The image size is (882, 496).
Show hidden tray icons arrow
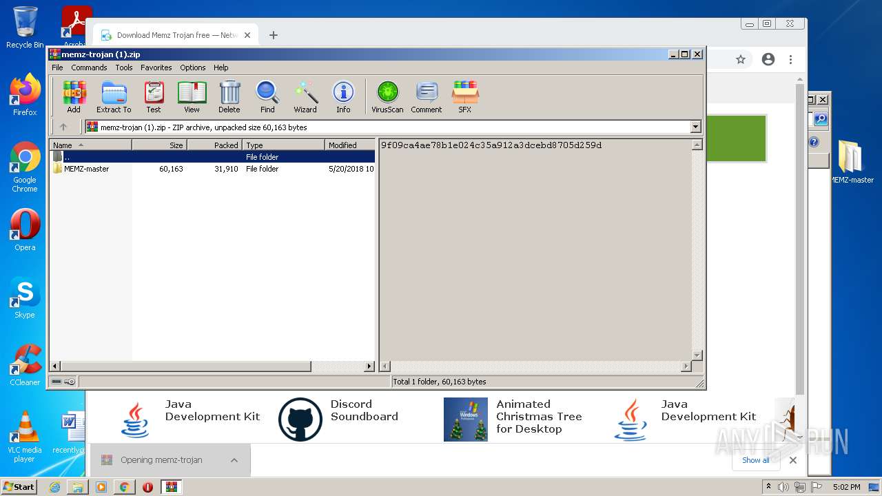pyautogui.click(x=769, y=487)
